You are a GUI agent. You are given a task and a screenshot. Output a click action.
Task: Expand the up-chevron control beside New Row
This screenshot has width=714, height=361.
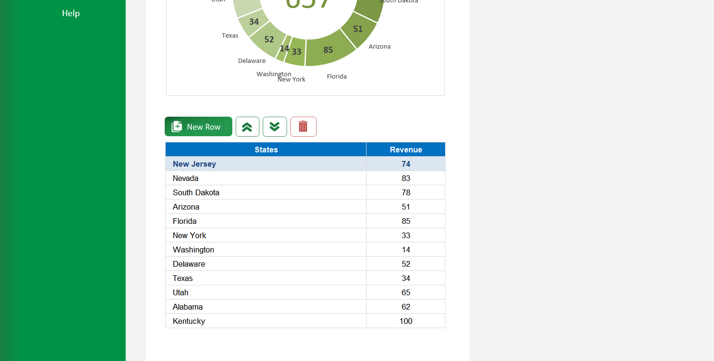point(248,126)
